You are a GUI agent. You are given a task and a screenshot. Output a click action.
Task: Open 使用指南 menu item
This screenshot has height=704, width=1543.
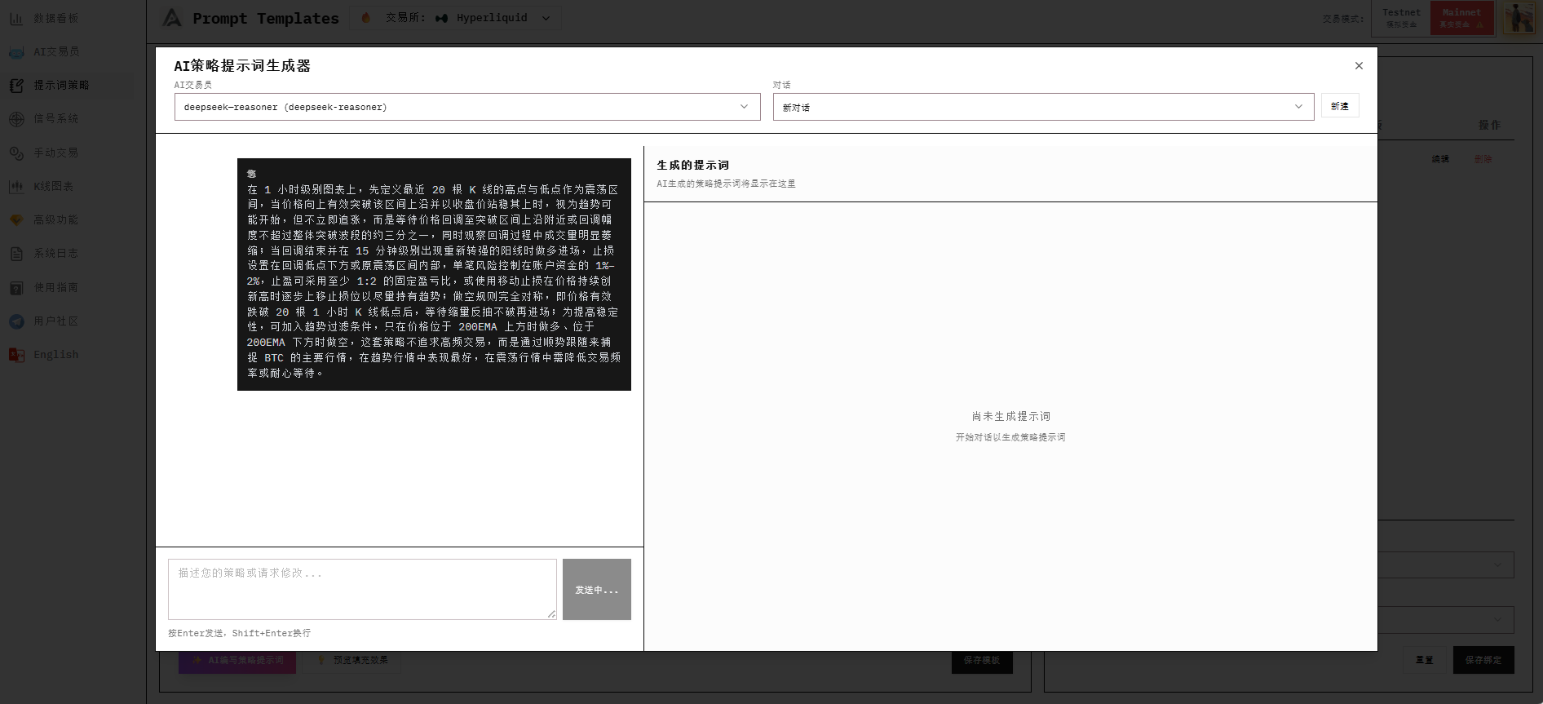pyautogui.click(x=55, y=288)
